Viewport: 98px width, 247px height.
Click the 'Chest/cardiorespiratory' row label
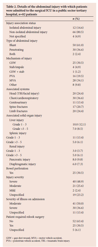(x=24, y=98)
